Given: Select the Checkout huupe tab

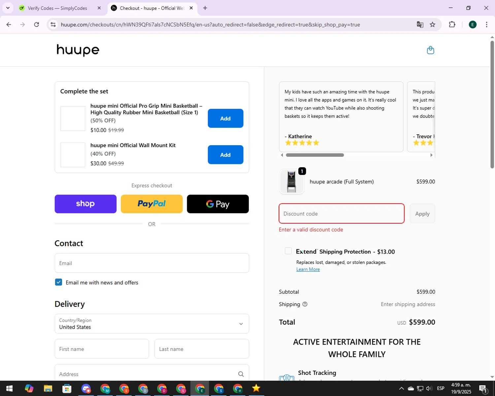Looking at the screenshot, I should [152, 8].
